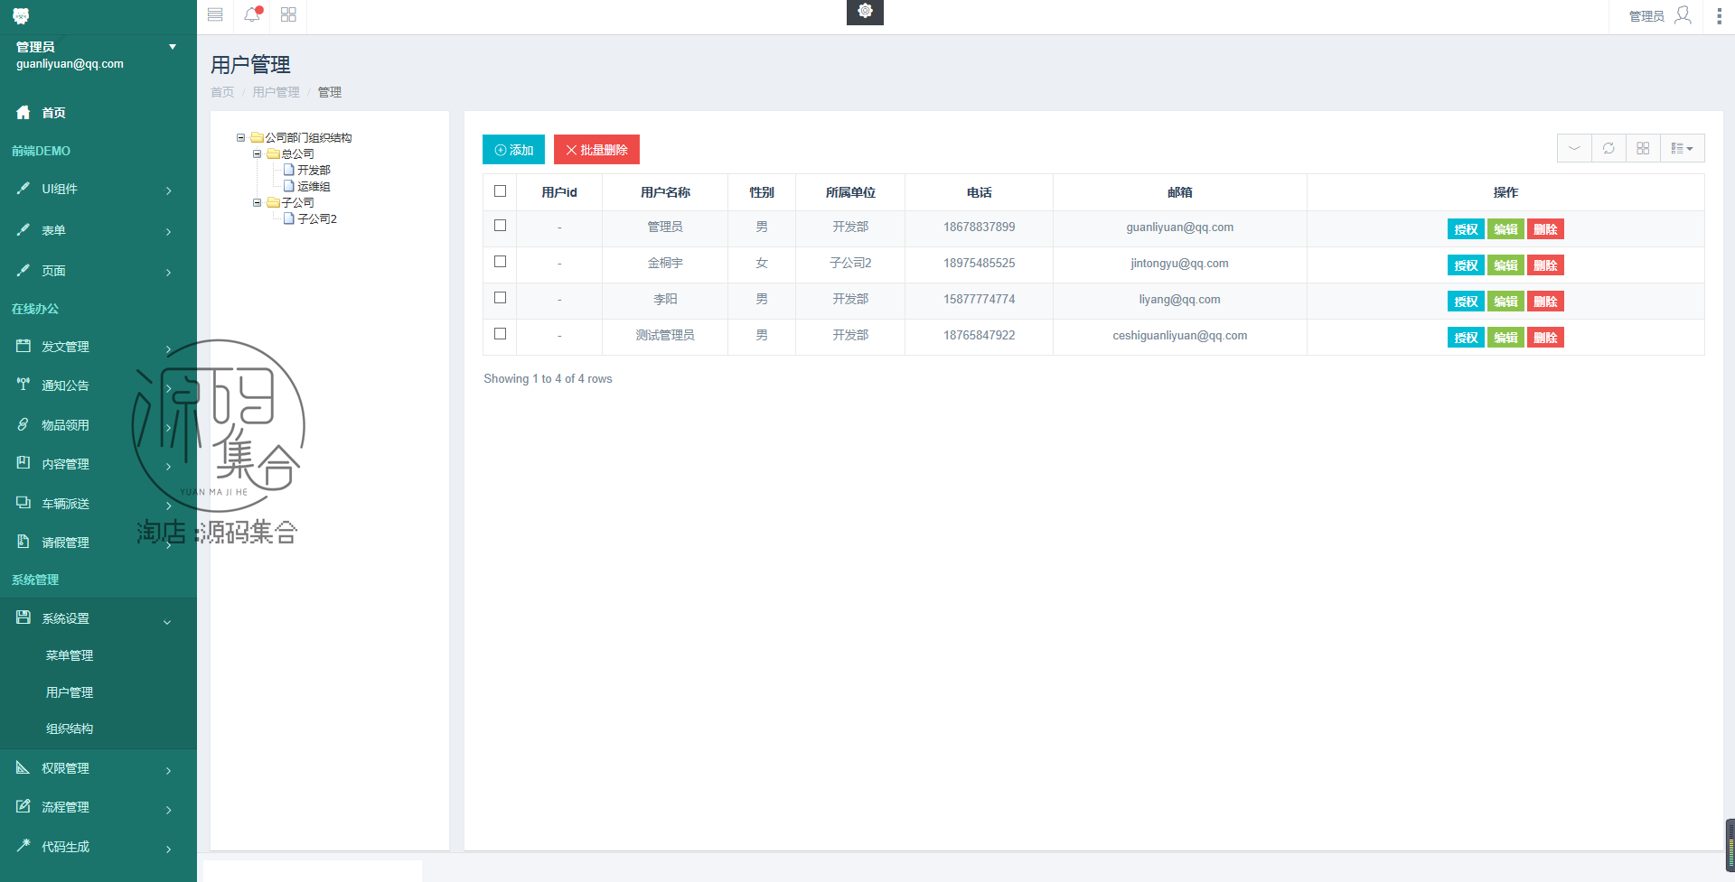Click the toggle pagination arrow icon in table toolbar
Screen dimensions: 1735x882
(x=1574, y=148)
